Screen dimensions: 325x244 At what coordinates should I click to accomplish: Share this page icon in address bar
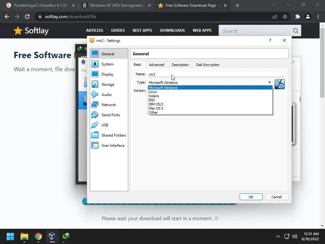[275, 17]
